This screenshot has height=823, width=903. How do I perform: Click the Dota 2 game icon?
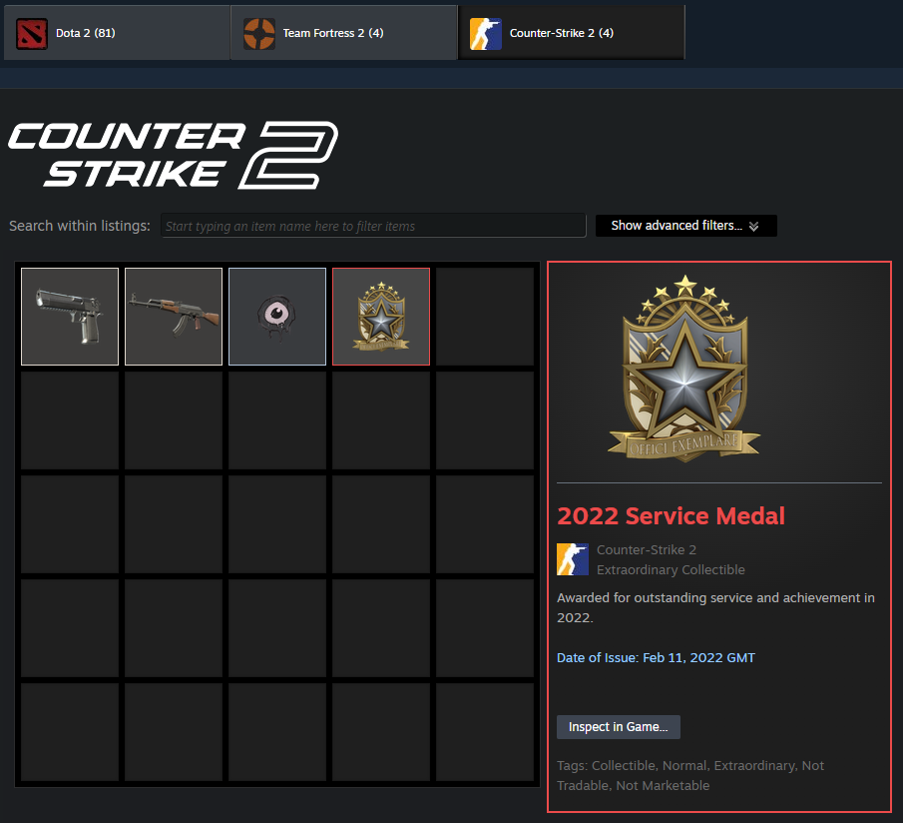(x=32, y=33)
